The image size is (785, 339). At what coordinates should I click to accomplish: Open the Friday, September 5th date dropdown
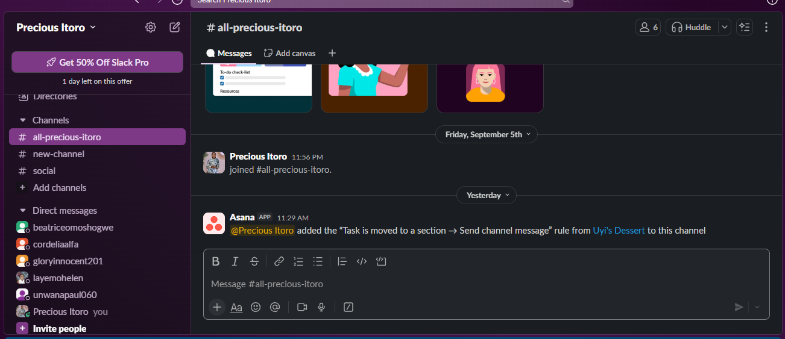coord(486,134)
